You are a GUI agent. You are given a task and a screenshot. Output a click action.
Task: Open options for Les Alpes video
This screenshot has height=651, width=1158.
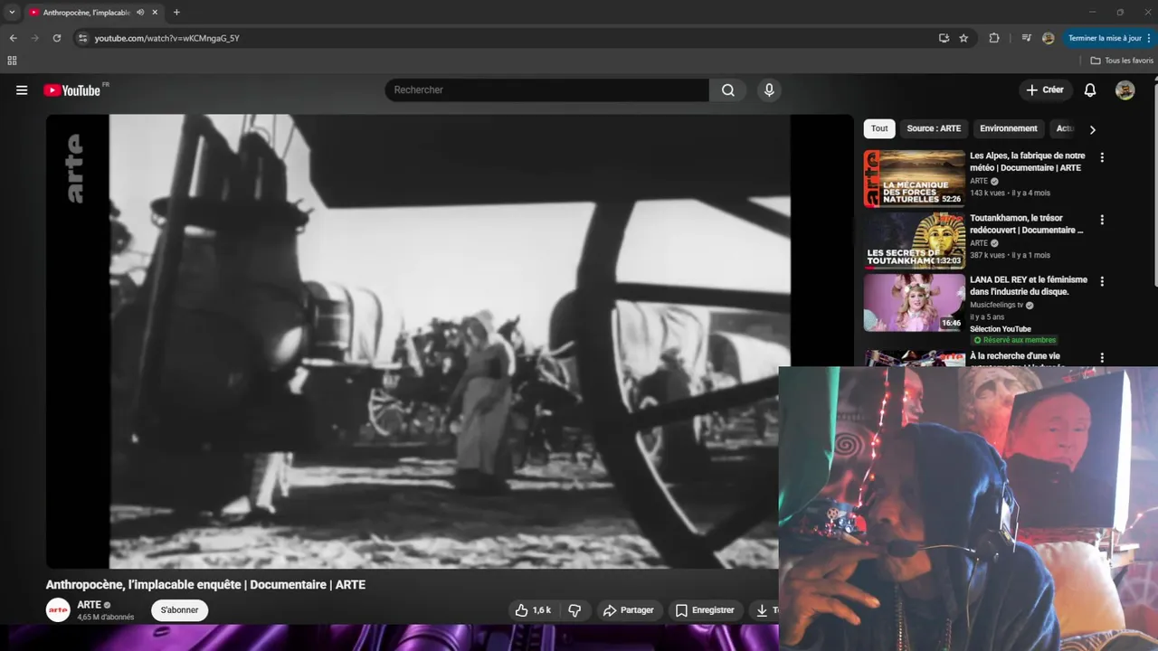(x=1101, y=157)
